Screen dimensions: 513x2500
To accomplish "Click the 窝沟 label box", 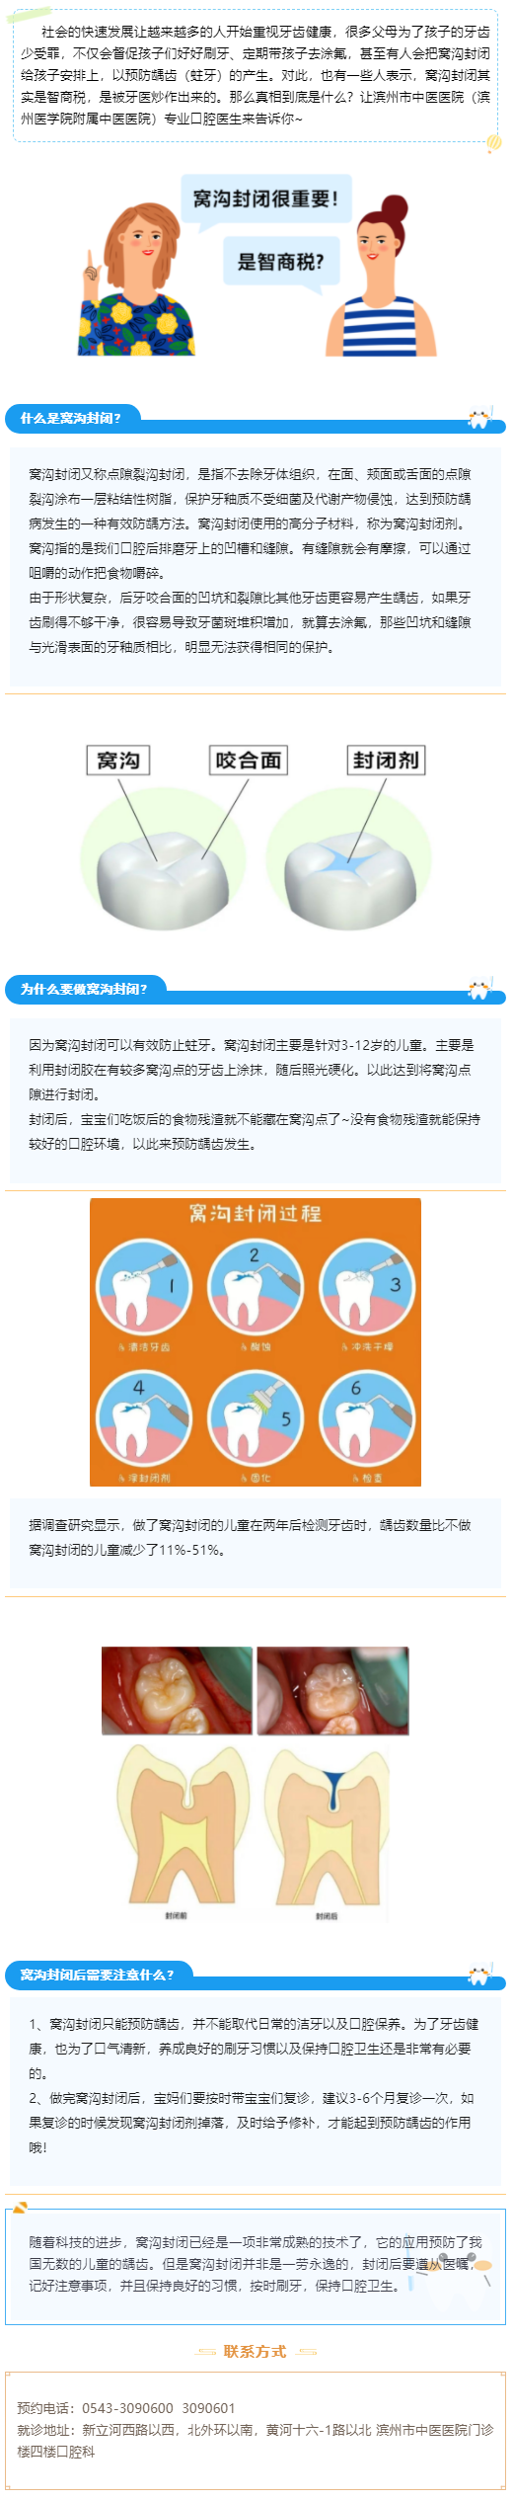I will pos(118,761).
